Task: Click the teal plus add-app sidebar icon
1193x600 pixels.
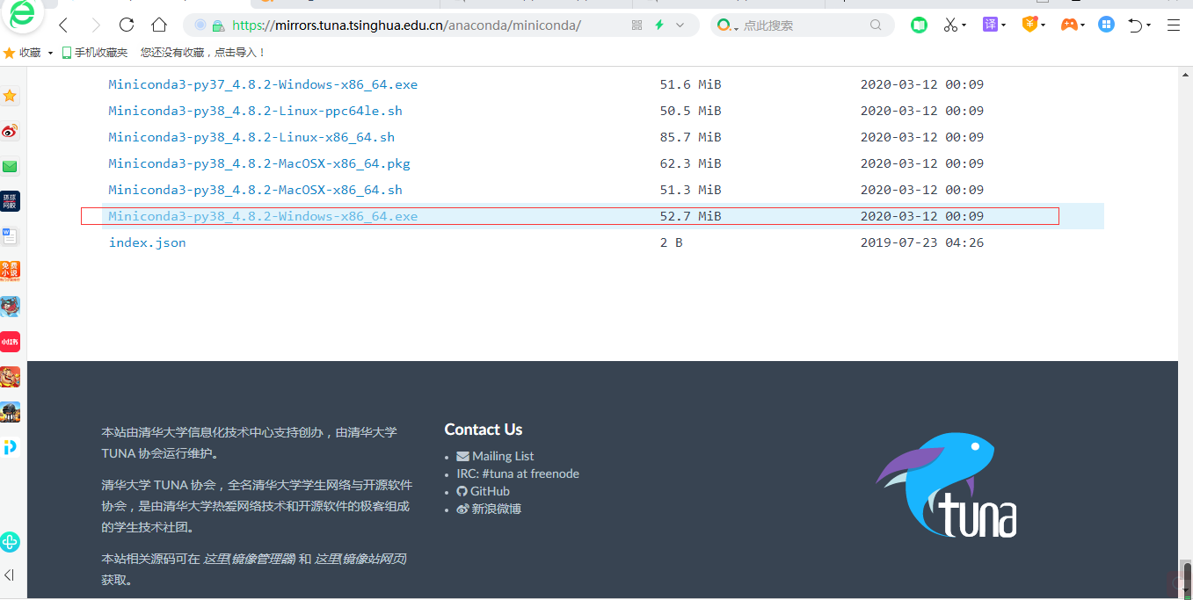Action: 11,542
